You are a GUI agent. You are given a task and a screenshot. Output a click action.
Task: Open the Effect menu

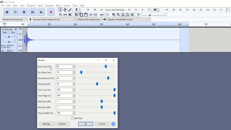(58, 6)
